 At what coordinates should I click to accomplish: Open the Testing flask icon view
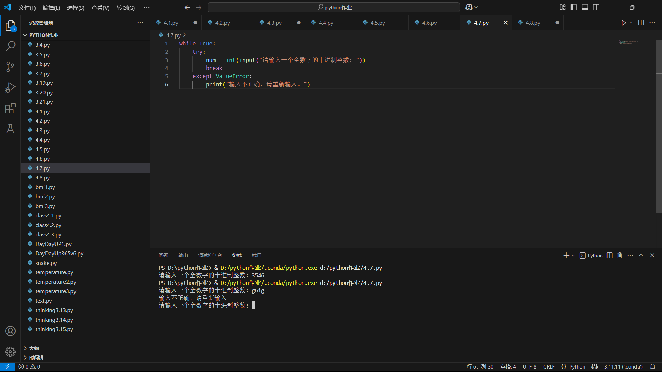pos(10,129)
